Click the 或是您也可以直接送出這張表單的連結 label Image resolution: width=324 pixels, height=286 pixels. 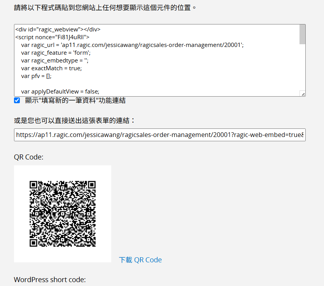[74, 120]
